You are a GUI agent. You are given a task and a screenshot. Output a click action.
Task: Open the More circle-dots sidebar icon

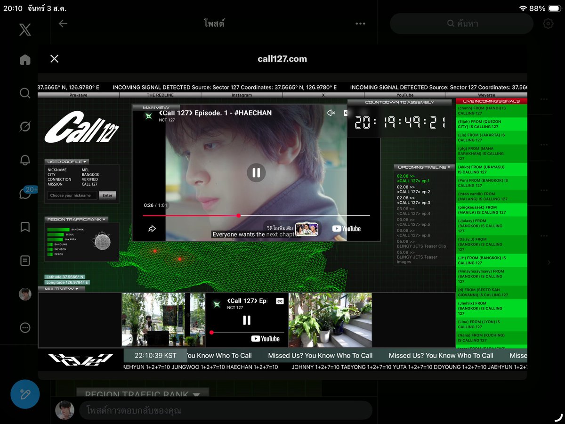pos(25,328)
